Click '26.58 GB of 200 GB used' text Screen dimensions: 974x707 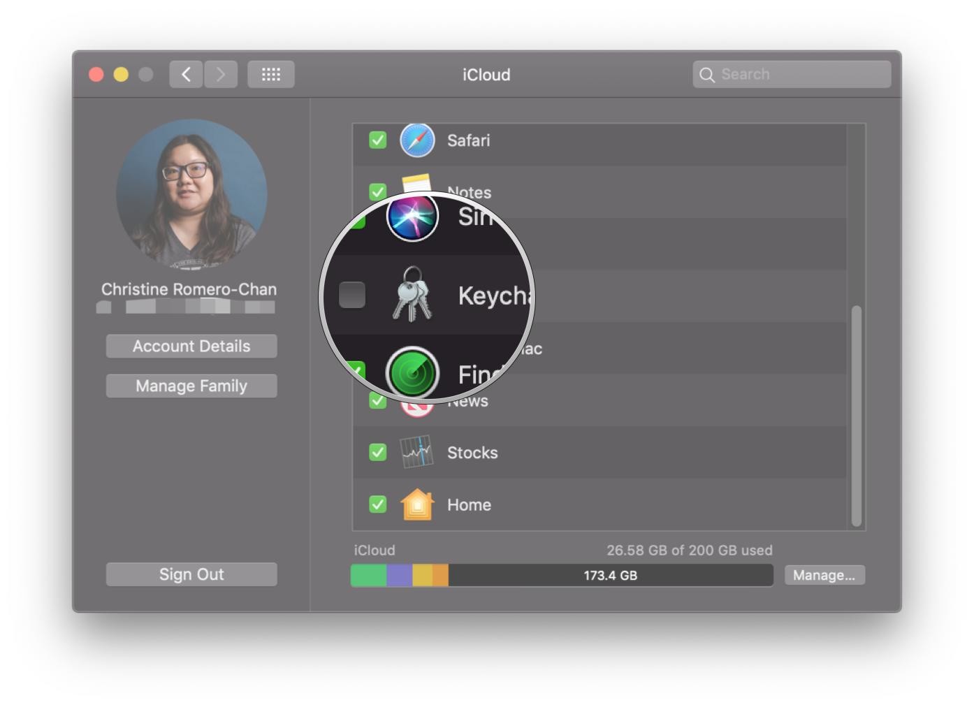point(690,550)
